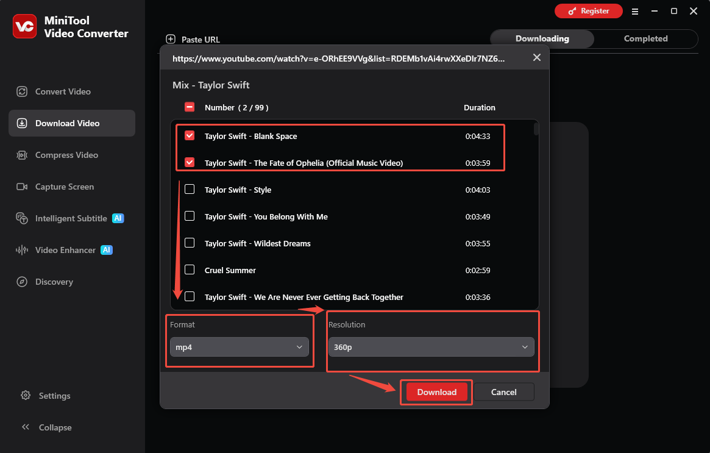This screenshot has height=453, width=710.
Task: Click the Compress Video sidebar icon
Action: (x=22, y=155)
